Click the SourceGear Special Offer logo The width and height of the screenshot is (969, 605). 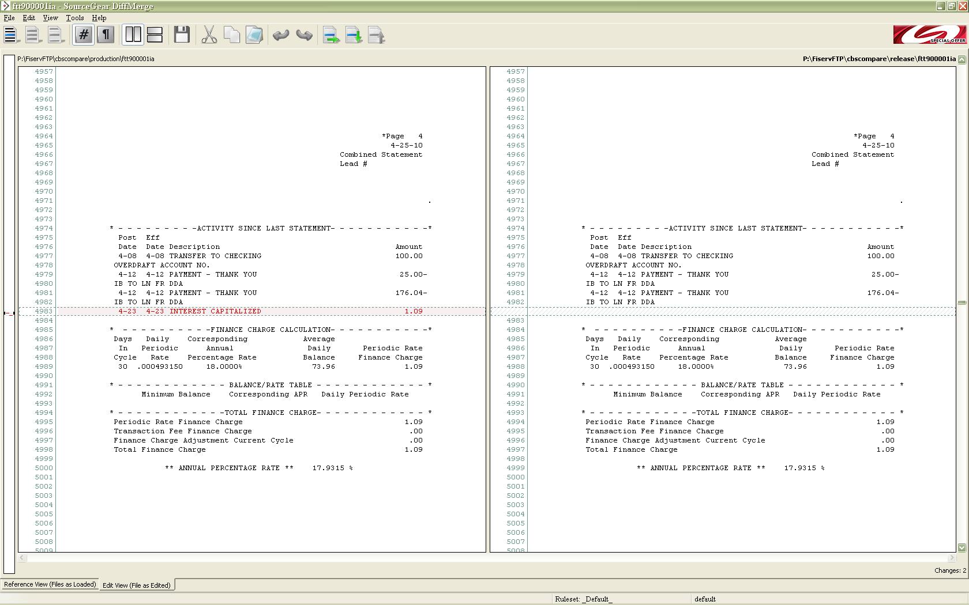(930, 35)
